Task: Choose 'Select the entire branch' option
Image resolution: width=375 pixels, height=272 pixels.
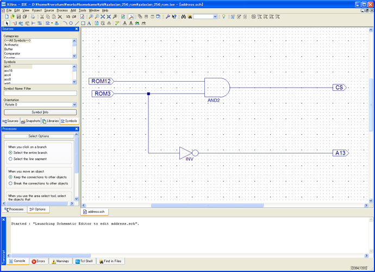Action: click(28, 152)
